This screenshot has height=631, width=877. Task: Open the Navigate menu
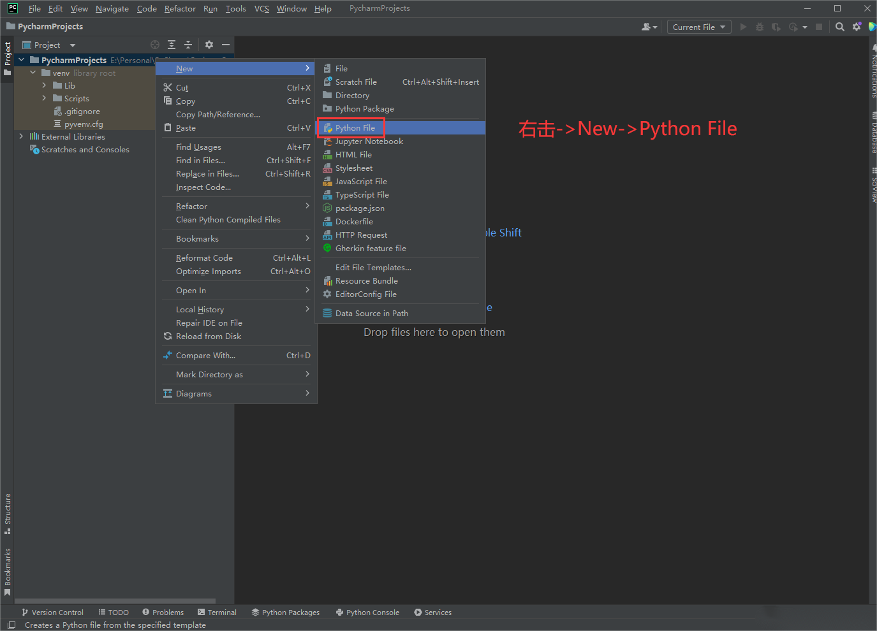pos(112,9)
